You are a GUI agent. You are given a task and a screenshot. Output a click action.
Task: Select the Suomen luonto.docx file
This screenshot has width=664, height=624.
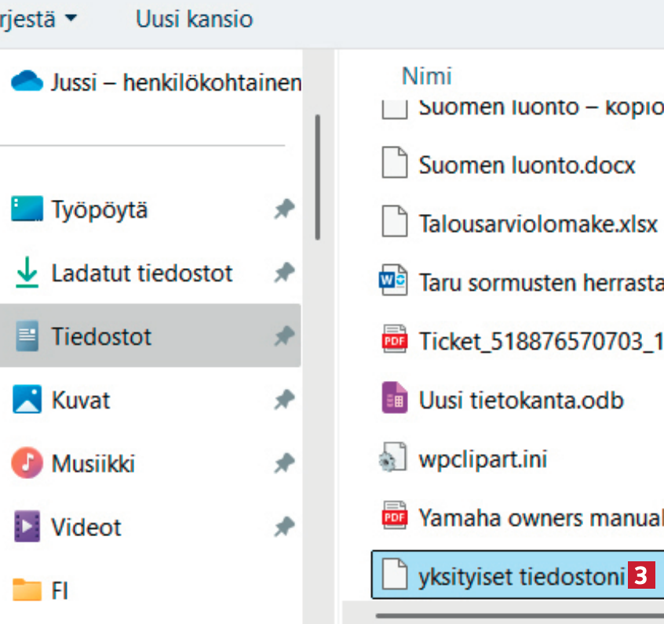coord(526,165)
